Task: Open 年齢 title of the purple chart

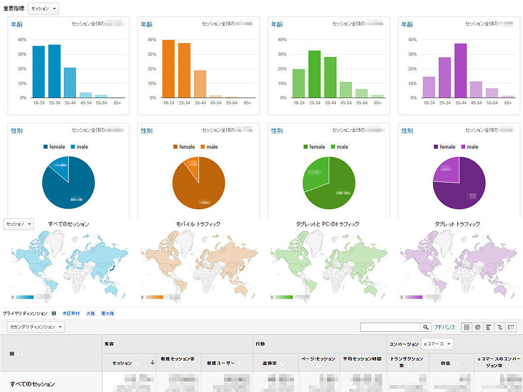Action: click(x=407, y=24)
